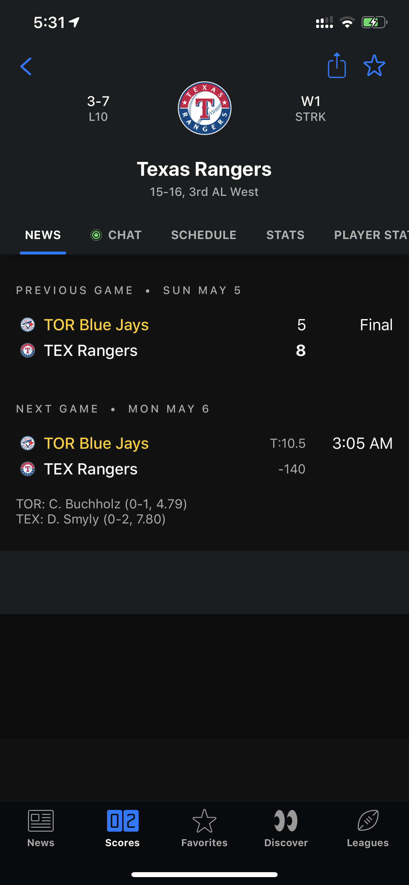Image resolution: width=409 pixels, height=885 pixels.
Task: Open the Discover section
Action: (286, 828)
